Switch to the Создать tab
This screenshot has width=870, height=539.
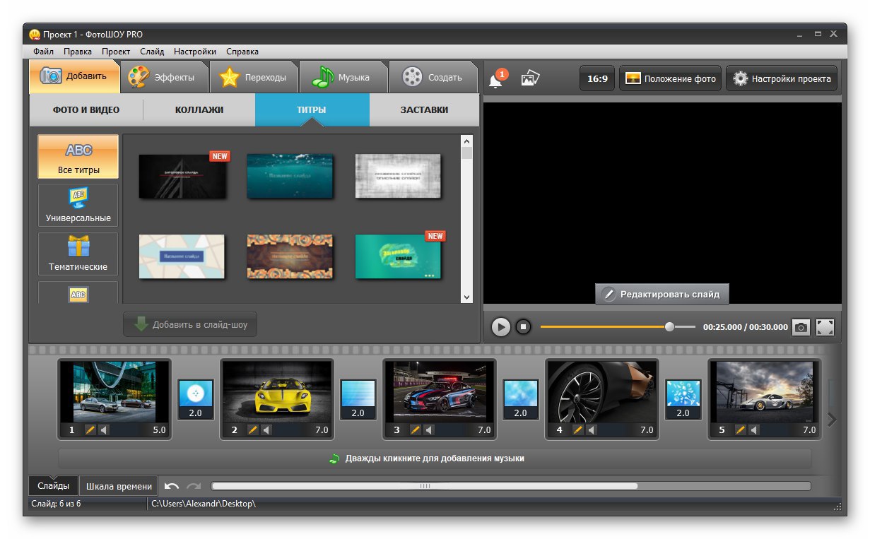tap(433, 78)
